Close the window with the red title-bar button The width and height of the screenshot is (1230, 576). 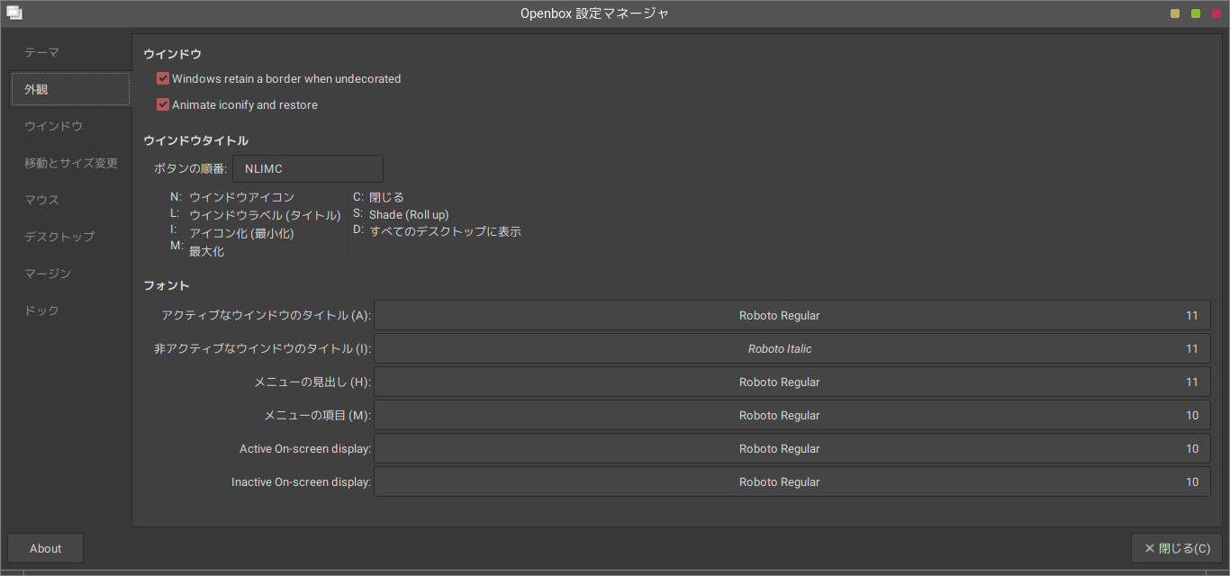[1216, 13]
